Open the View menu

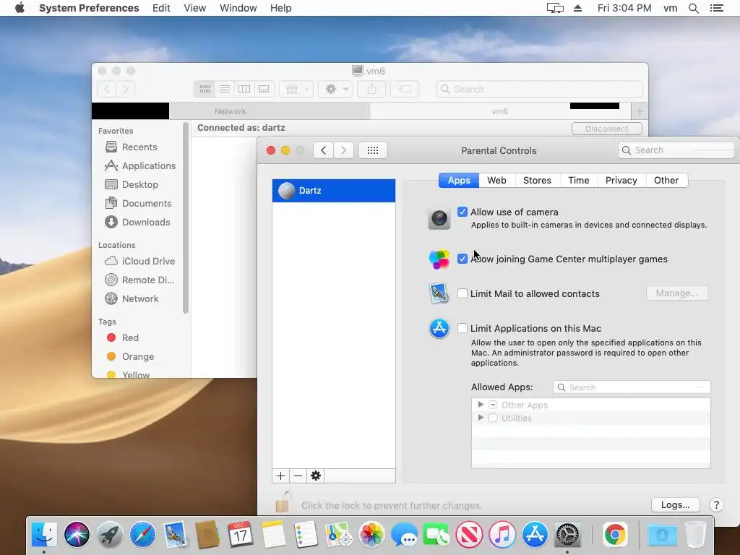195,8
